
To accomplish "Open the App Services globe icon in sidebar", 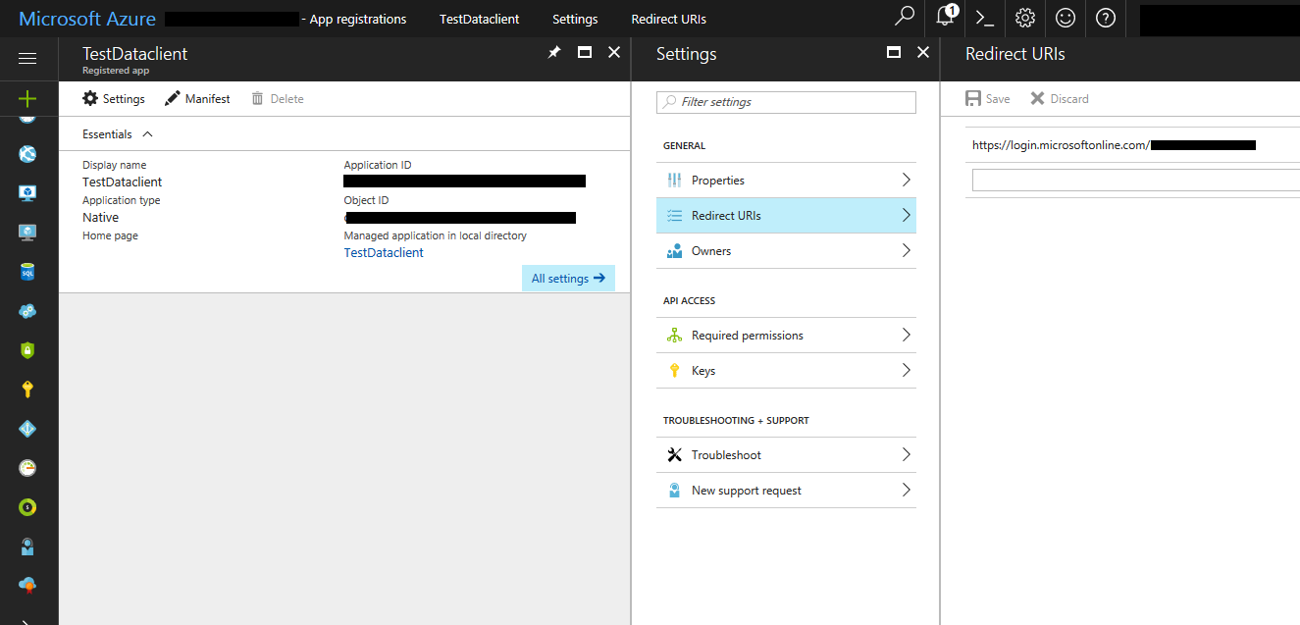I will pyautogui.click(x=27, y=154).
